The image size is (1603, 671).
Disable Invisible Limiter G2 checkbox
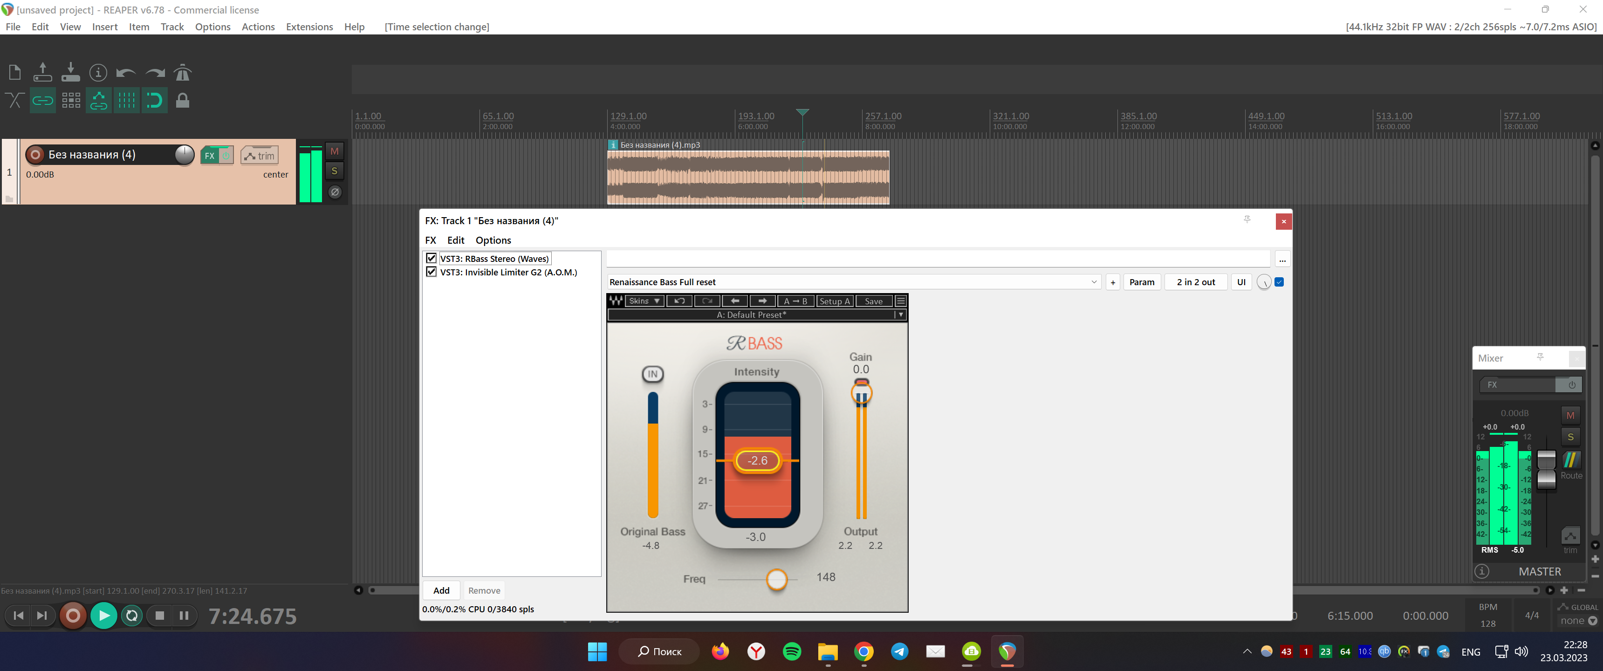tap(431, 272)
